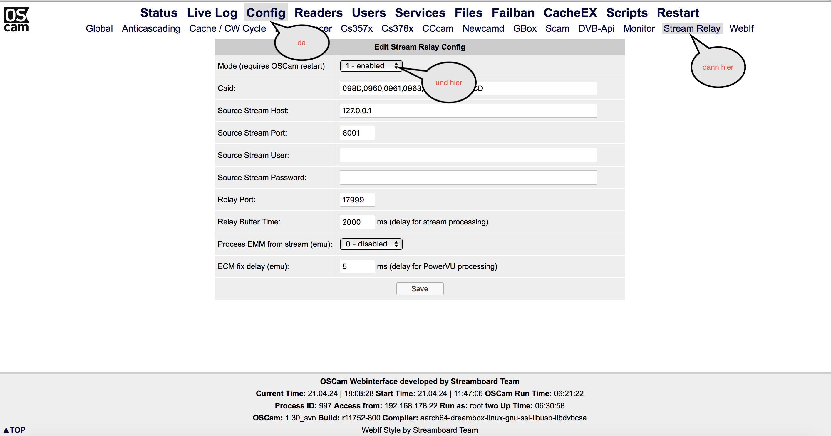Jump to top via TOP link

click(14, 430)
